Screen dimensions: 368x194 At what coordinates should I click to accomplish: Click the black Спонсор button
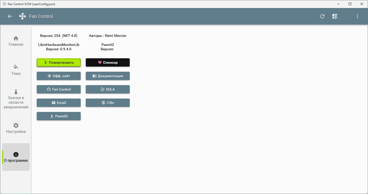[x=108, y=62]
